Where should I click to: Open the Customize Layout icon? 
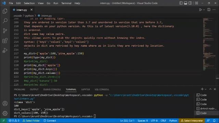tap(196, 3)
